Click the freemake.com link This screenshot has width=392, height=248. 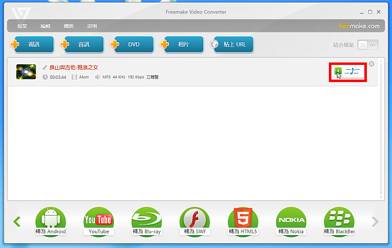point(359,26)
